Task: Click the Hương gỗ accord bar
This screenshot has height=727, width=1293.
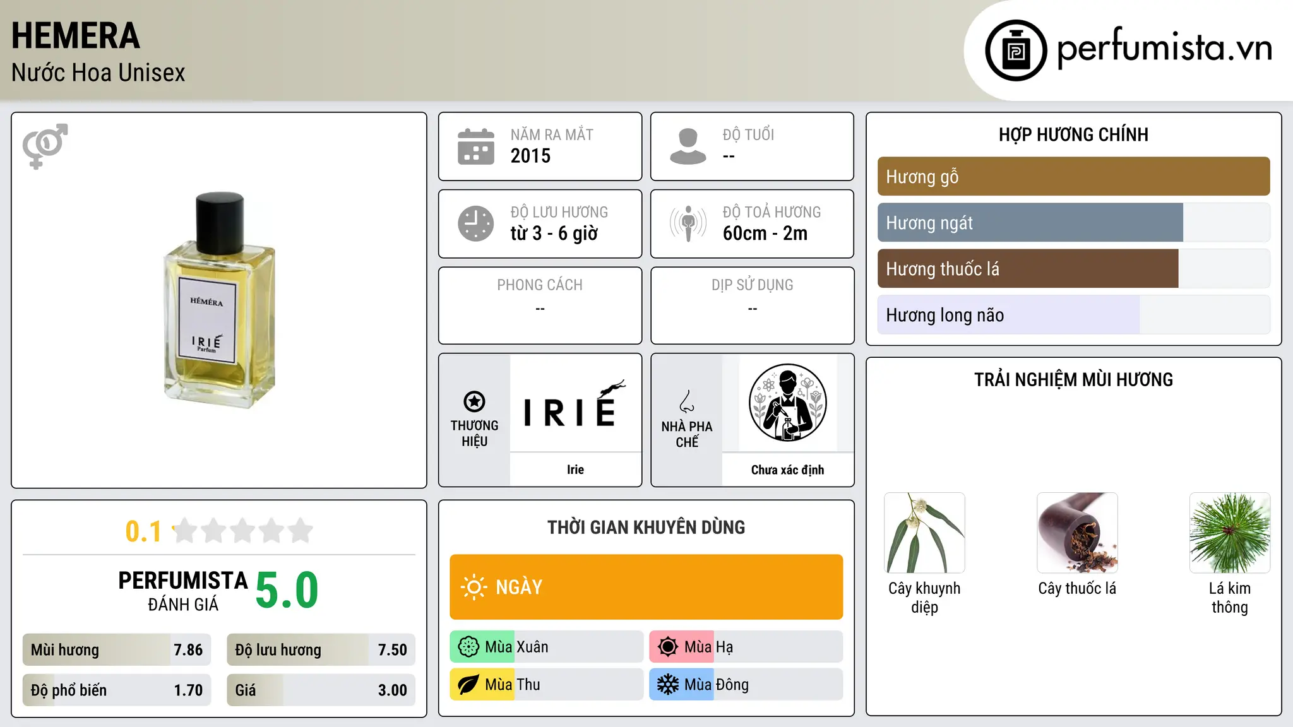Action: coord(1073,177)
